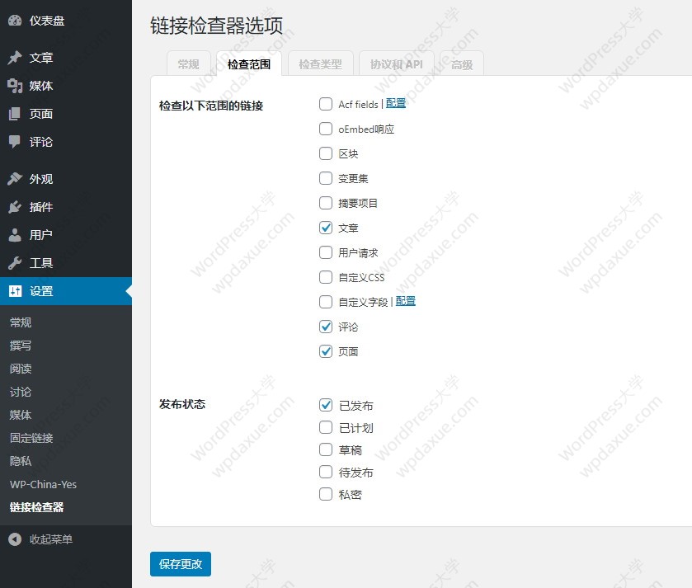The height and width of the screenshot is (588, 692).
Task: Click the 外观 paintbrush icon
Action: [15, 179]
